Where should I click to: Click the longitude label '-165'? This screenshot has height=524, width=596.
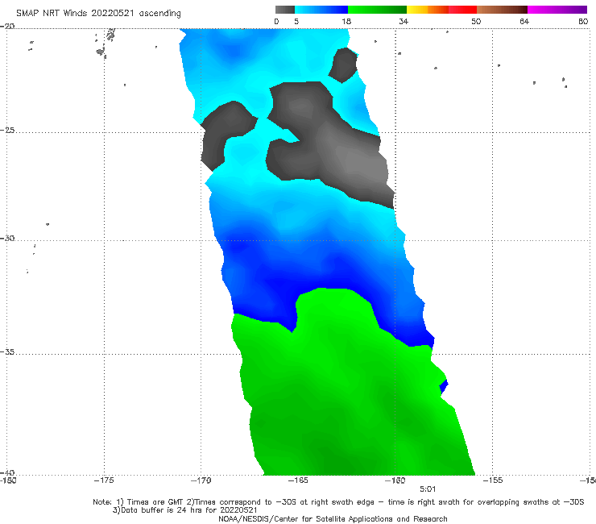click(298, 480)
